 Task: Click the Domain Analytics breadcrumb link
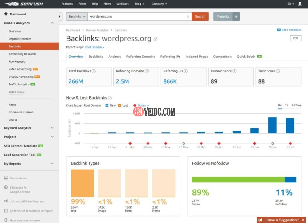point(97,30)
